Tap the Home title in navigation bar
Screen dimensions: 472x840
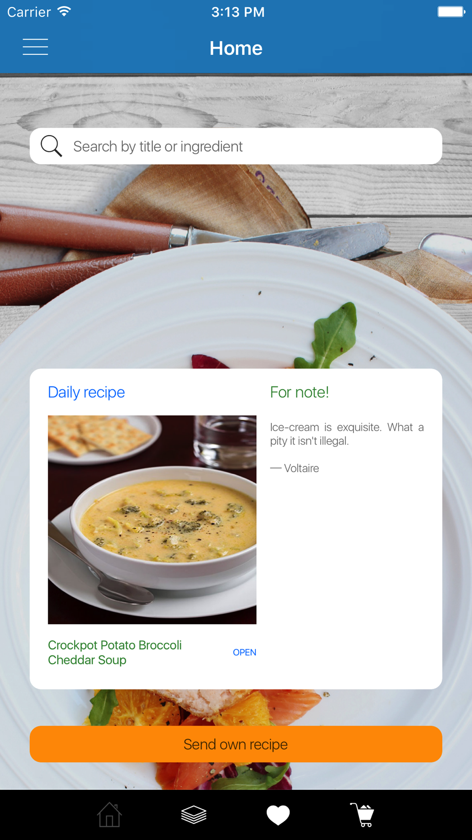coord(236,48)
